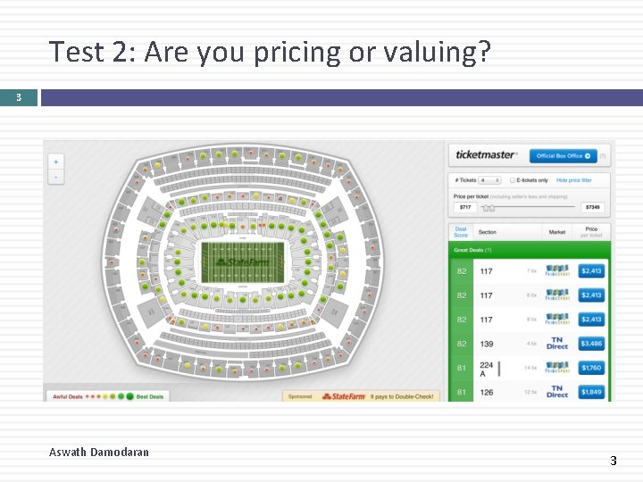
Task: Click the minimum price field showing $717
Action: click(464, 207)
